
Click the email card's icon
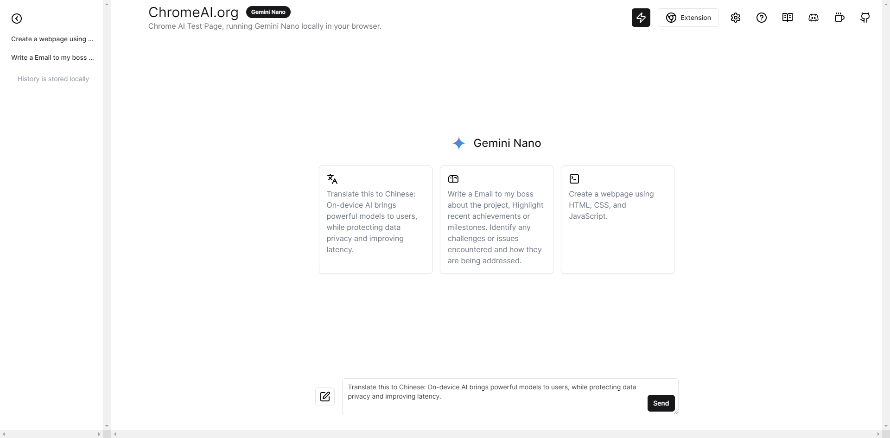[x=453, y=179]
